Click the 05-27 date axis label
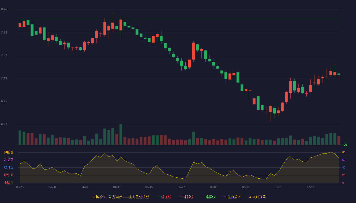 click(x=181, y=187)
